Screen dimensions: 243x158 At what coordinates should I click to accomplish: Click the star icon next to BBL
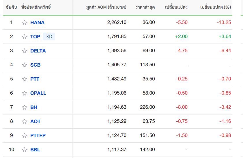pos(24,150)
